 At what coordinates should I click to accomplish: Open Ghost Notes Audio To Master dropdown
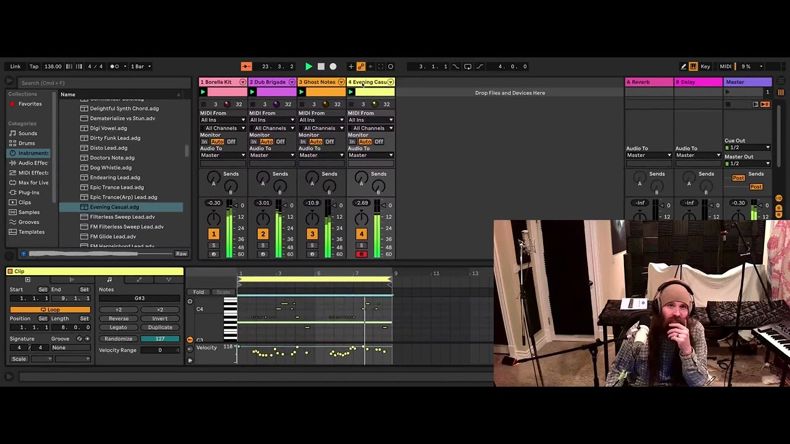(x=322, y=155)
